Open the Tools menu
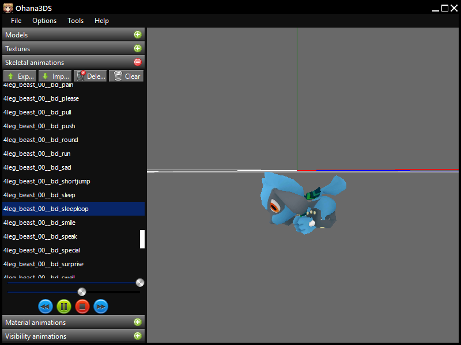This screenshot has height=345, width=461. click(75, 21)
